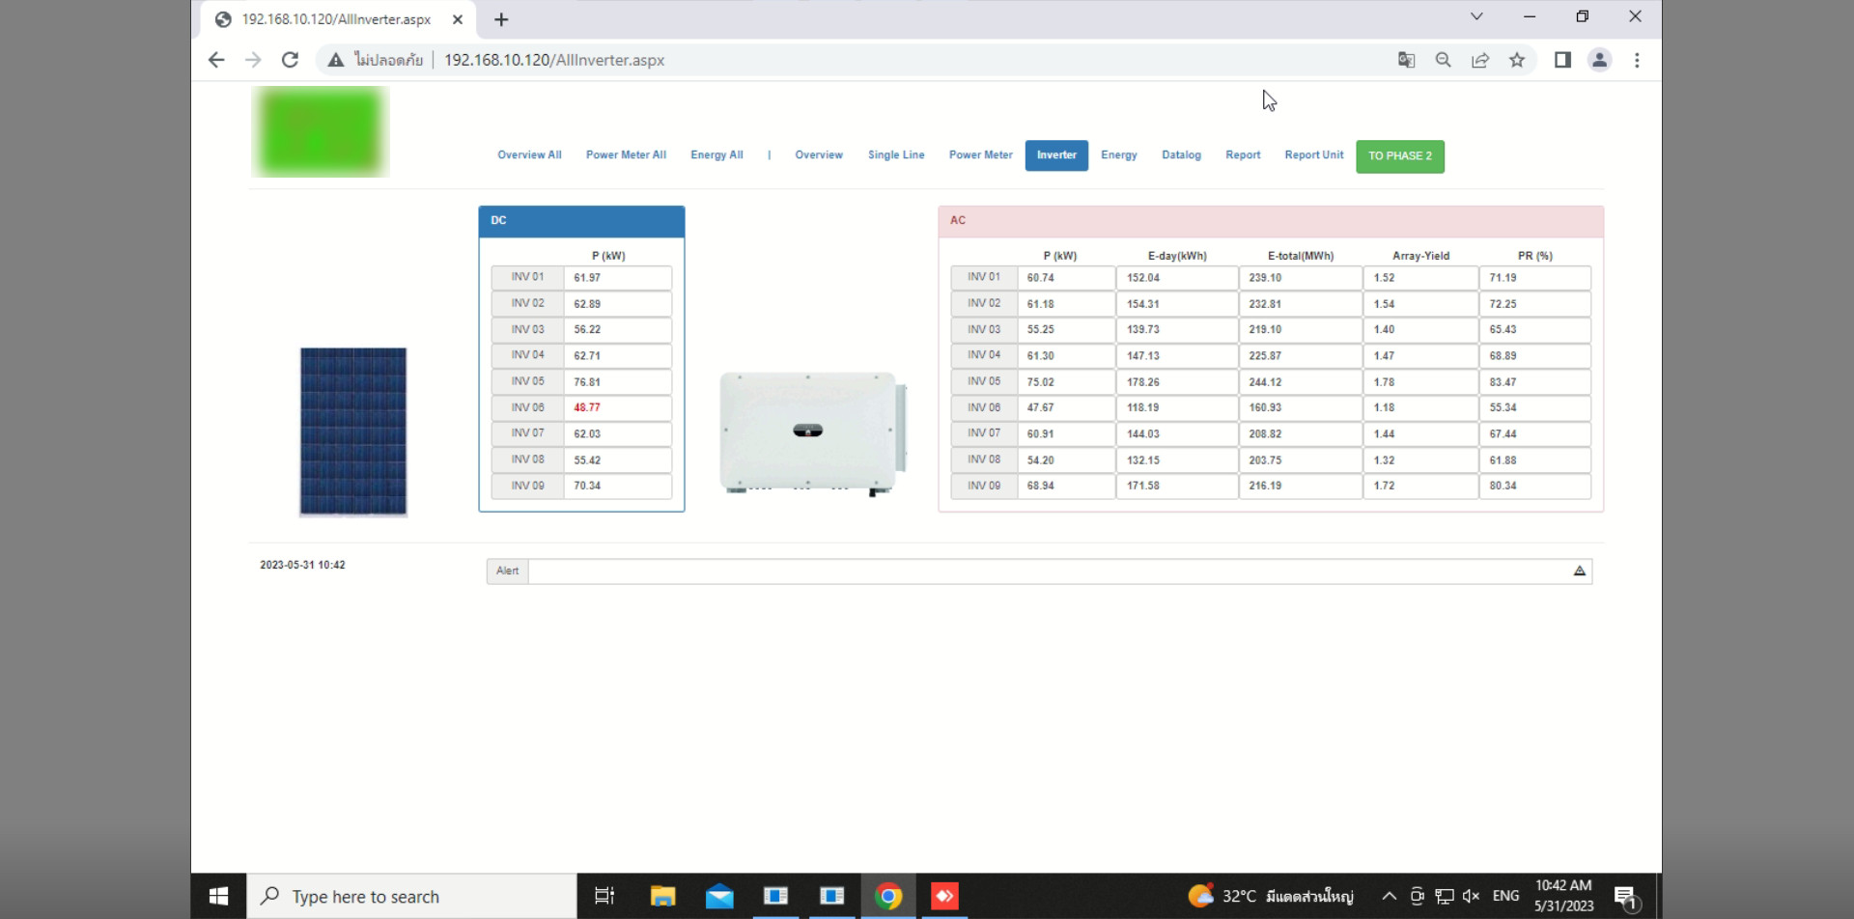Expand the Alert panel triangle
This screenshot has width=1854, height=919.
(x=1580, y=571)
